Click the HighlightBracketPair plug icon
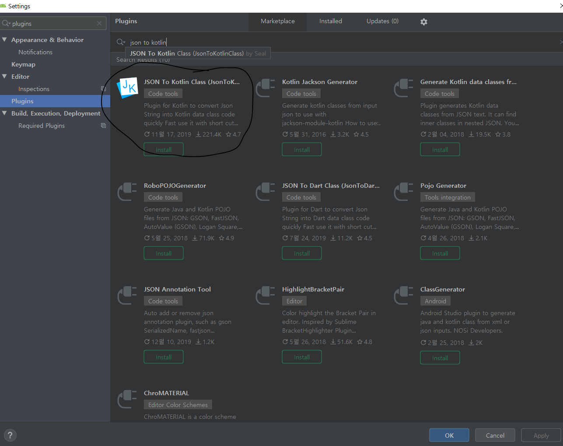 tap(266, 295)
